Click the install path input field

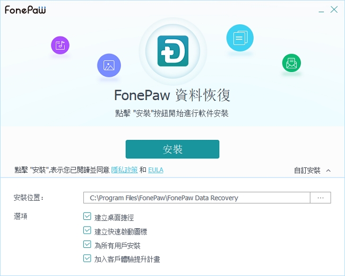tap(197, 198)
